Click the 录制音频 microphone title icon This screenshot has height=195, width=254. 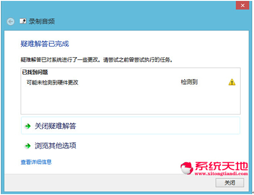(23, 21)
